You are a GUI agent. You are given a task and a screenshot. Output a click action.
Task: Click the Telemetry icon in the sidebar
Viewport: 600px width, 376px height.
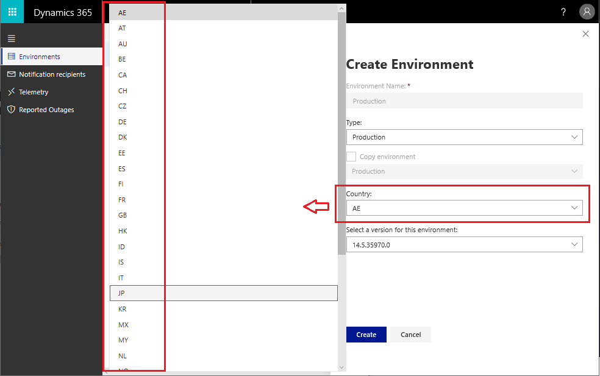pos(12,92)
